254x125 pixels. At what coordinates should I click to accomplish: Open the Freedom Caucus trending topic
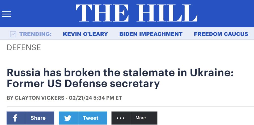(221, 34)
